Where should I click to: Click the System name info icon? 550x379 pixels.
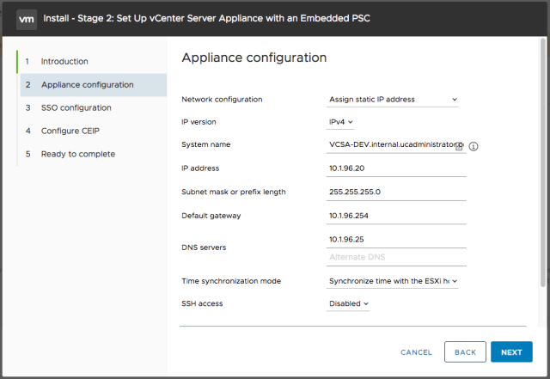tap(474, 146)
